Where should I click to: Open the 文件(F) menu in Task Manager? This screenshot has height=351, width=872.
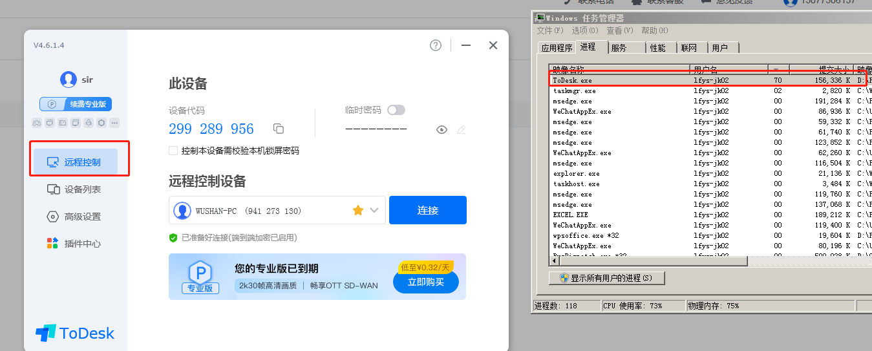pos(550,30)
